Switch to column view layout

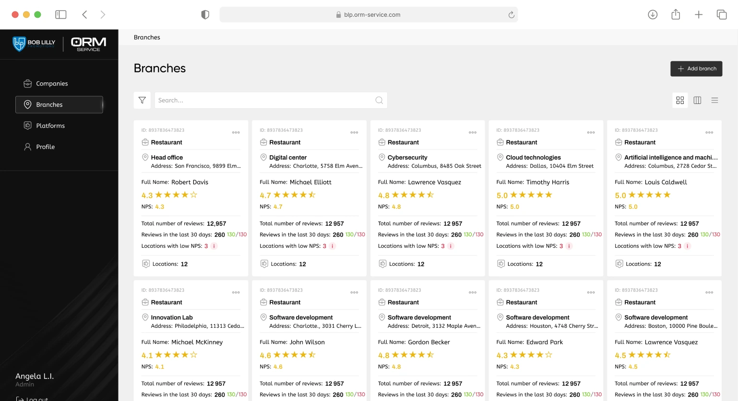click(697, 100)
